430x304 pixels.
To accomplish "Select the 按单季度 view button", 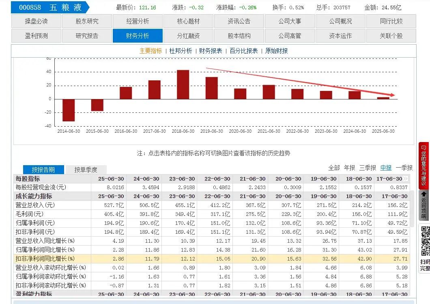I will click(x=86, y=170).
